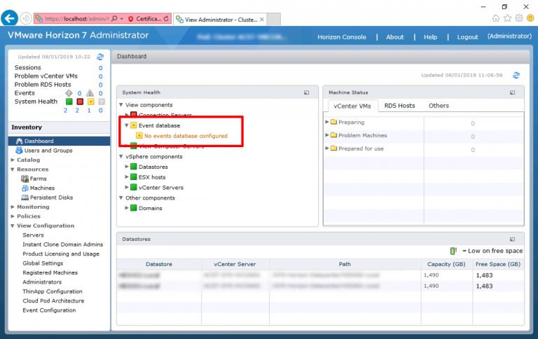Expand the ESX hosts health node
Screen dimensions: 538x339
click(x=127, y=177)
